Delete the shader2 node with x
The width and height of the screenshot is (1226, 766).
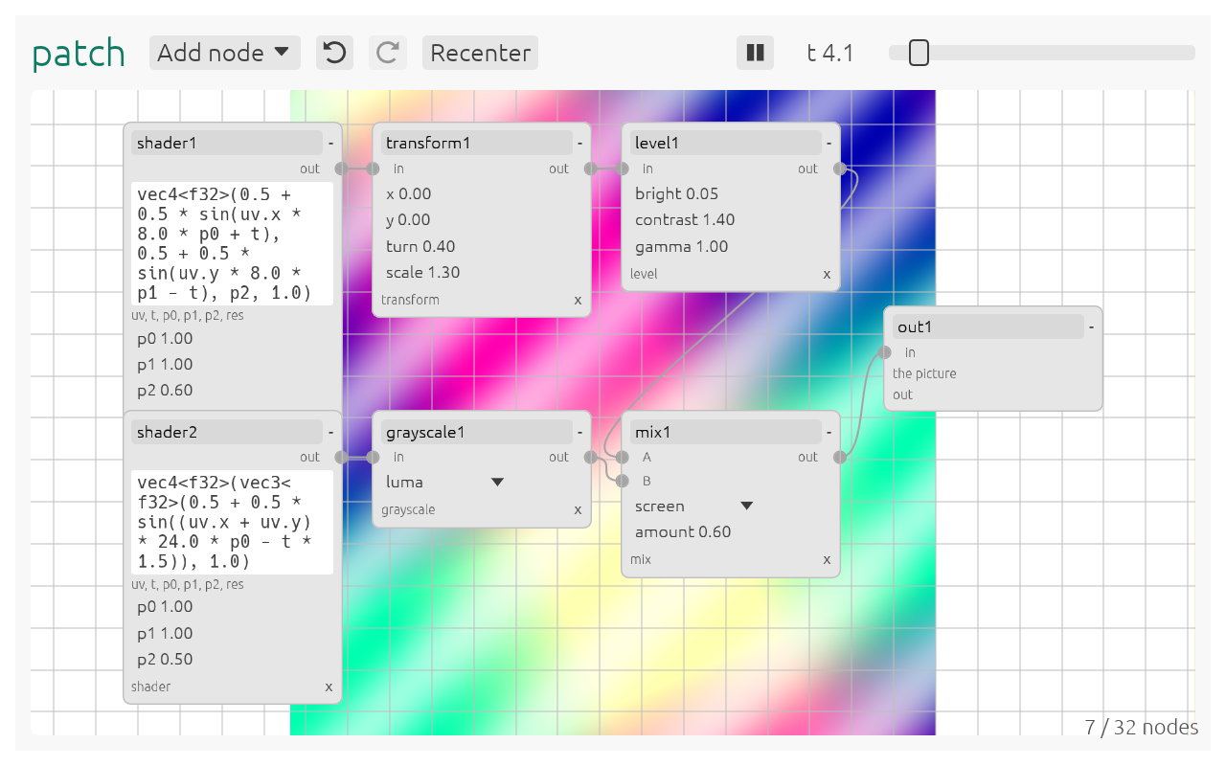(329, 687)
